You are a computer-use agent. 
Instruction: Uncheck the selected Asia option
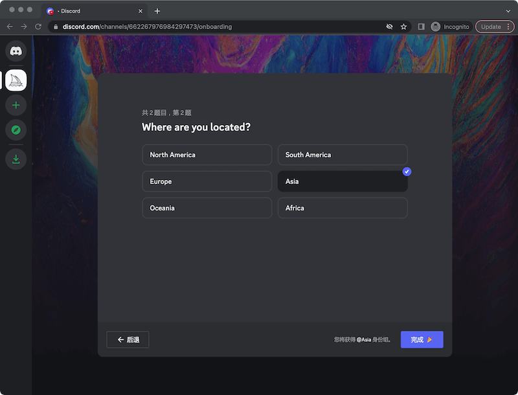click(342, 181)
